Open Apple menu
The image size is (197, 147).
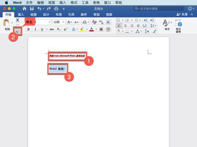point(6,3)
